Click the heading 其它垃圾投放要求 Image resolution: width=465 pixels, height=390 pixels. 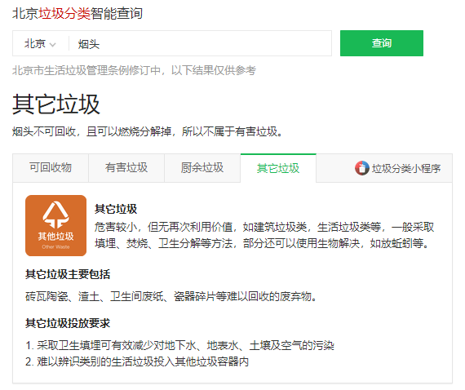tap(68, 323)
